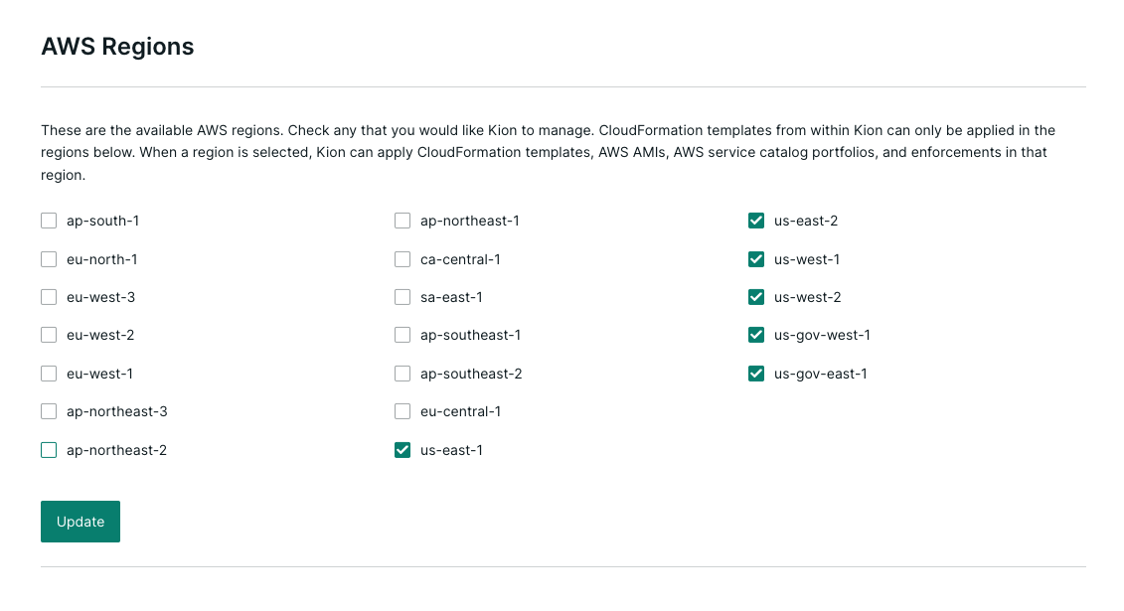
Task: Deselect the us-west-2 checkbox
Action: coord(756,297)
